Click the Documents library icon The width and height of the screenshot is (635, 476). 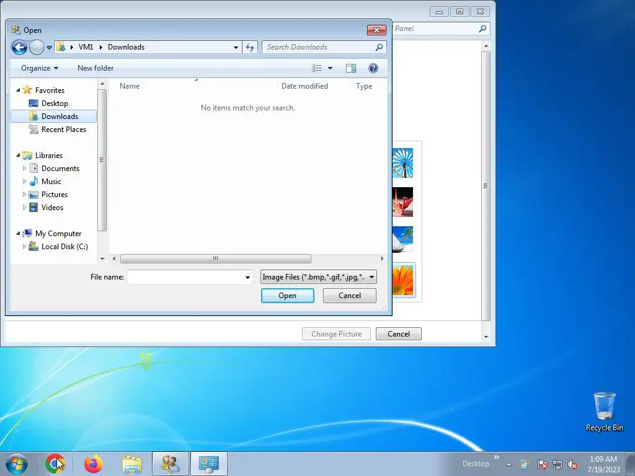[x=34, y=168]
